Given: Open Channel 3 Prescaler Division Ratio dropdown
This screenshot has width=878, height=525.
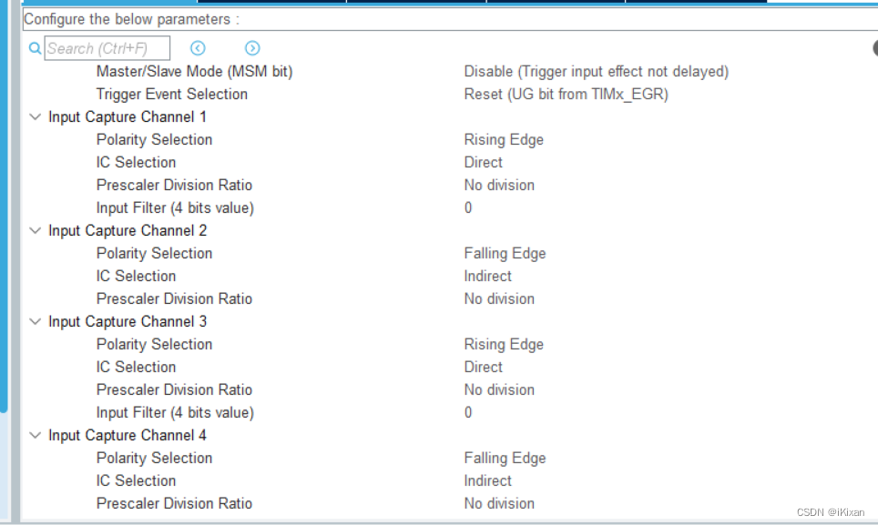Looking at the screenshot, I should pos(499,389).
